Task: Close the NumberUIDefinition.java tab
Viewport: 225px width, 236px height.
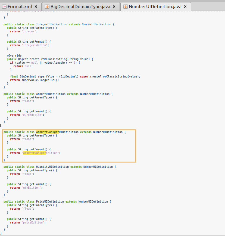Action: [185, 6]
